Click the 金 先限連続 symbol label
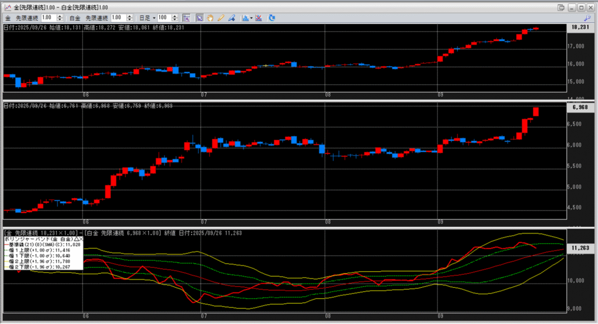 22,18
